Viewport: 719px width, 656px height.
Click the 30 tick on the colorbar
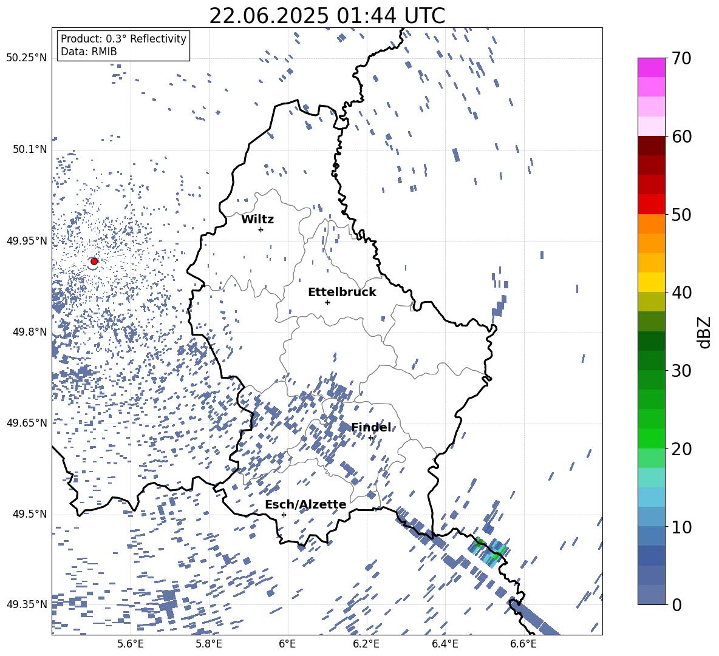click(x=681, y=371)
